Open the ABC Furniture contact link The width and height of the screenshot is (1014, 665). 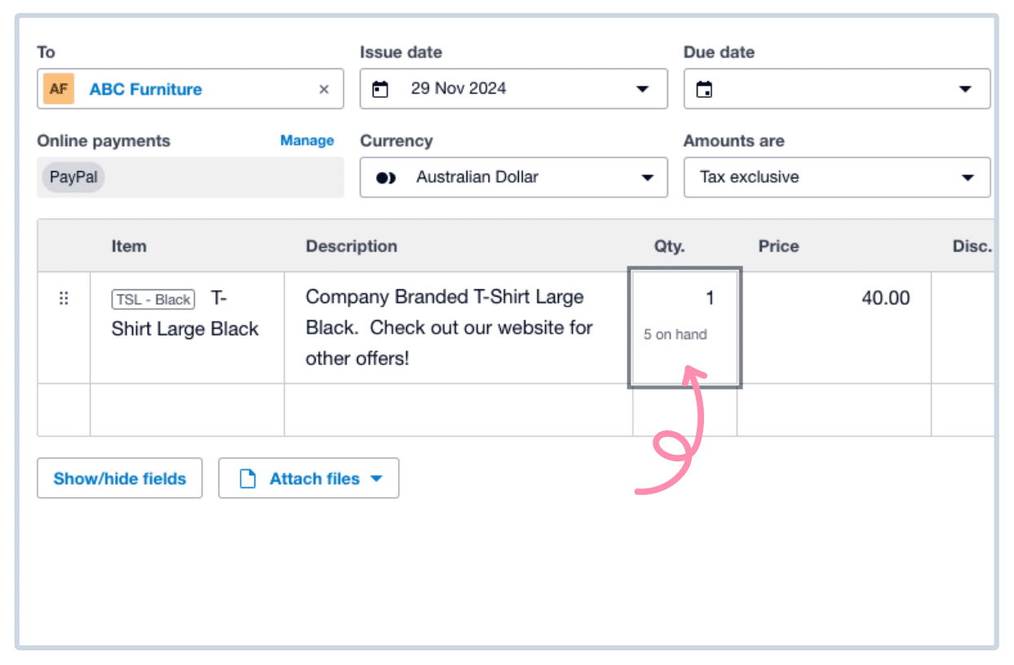click(146, 90)
